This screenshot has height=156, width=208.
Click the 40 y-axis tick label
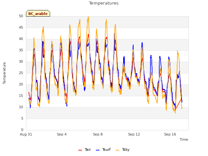[21, 39]
